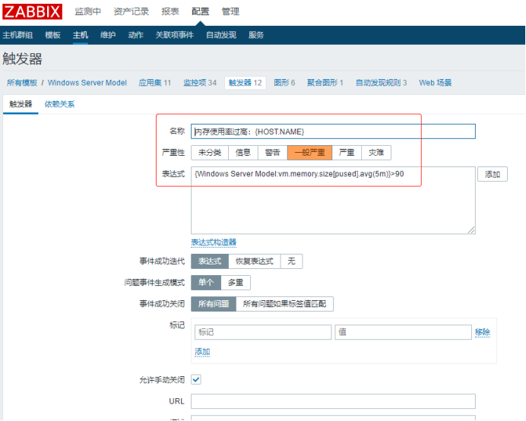The height and width of the screenshot is (421, 526).
Task: Open 触发器 12 link
Action: pyautogui.click(x=246, y=83)
